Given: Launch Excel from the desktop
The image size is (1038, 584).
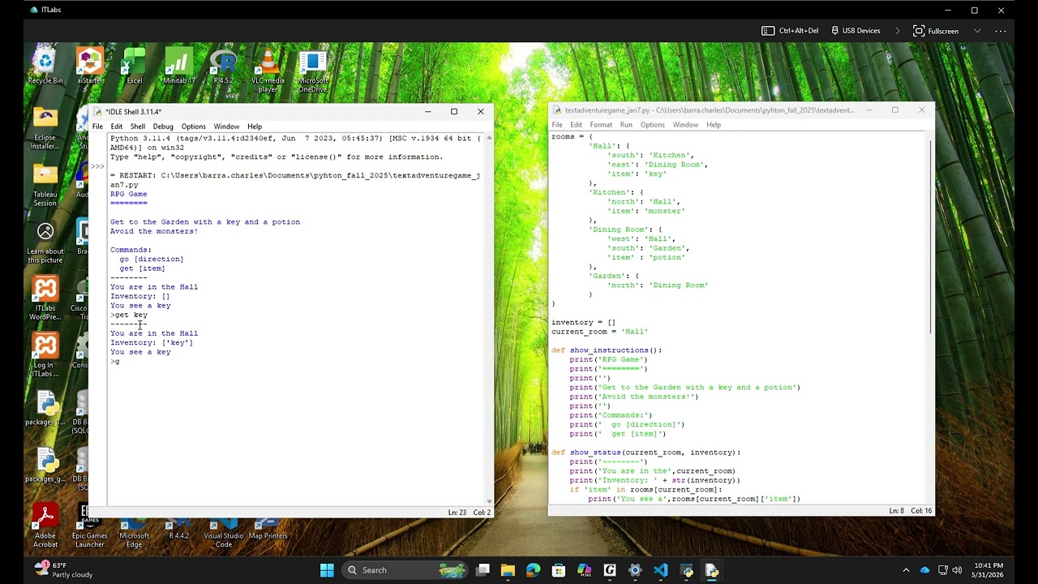Looking at the screenshot, I should 135,67.
